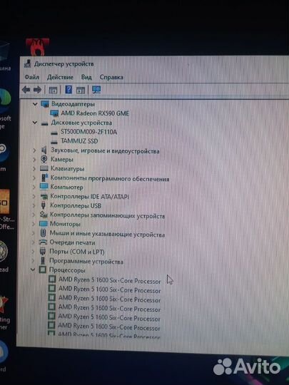Select the ST500DM009-2F110A disk drive
The image size is (289, 385).
(88, 132)
